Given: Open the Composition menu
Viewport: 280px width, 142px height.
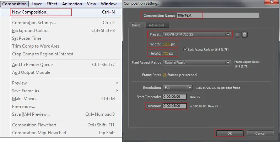Looking at the screenshot, I should pyautogui.click(x=15, y=4).
